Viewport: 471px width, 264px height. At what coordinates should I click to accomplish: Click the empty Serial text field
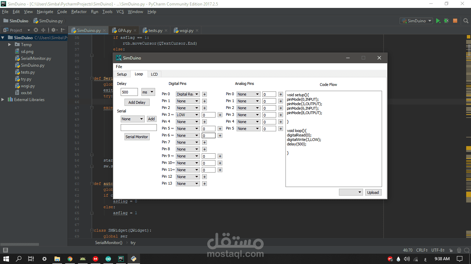click(x=139, y=128)
